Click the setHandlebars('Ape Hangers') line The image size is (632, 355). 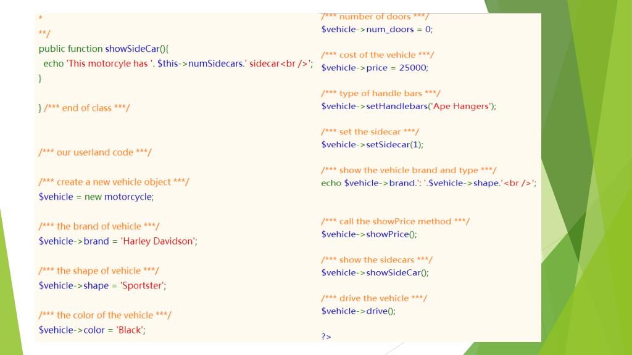point(409,106)
